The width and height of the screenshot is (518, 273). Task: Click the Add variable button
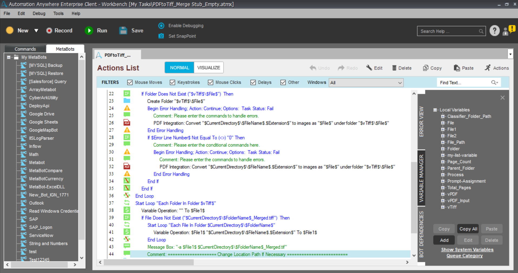click(x=444, y=240)
